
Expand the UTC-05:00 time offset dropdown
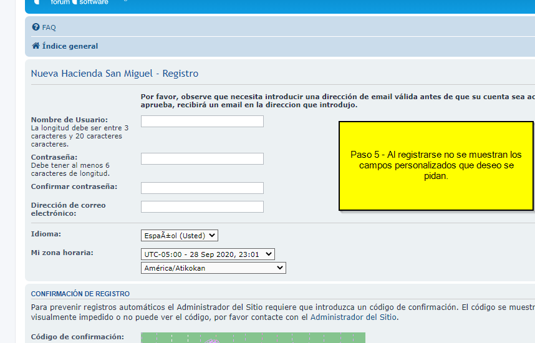click(208, 254)
